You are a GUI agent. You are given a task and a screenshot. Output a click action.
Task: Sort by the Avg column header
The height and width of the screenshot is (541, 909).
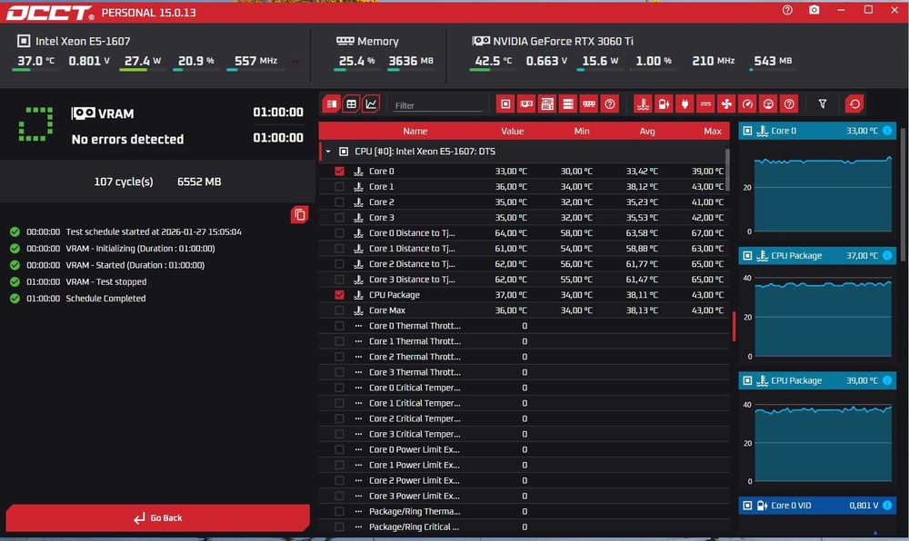click(x=647, y=132)
